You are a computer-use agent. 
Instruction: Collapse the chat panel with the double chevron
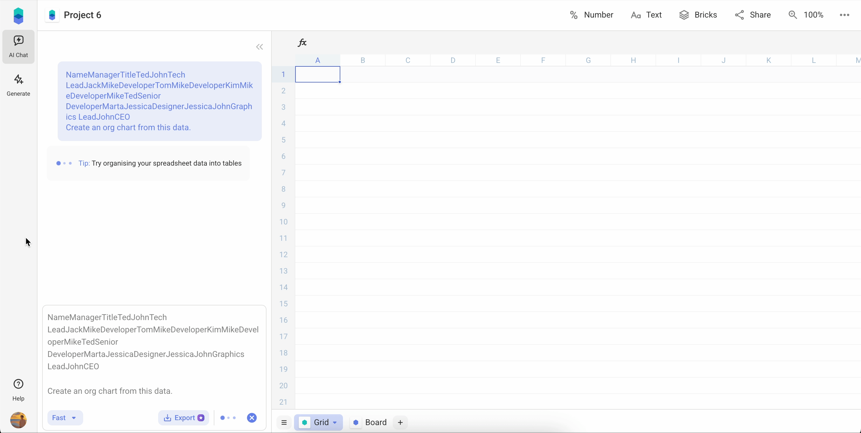[260, 47]
